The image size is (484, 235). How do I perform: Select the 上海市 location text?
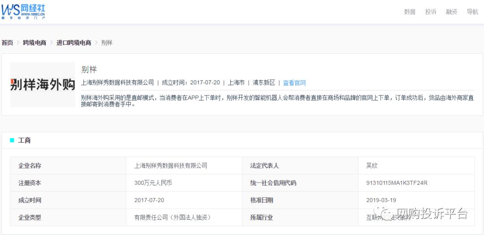click(236, 83)
